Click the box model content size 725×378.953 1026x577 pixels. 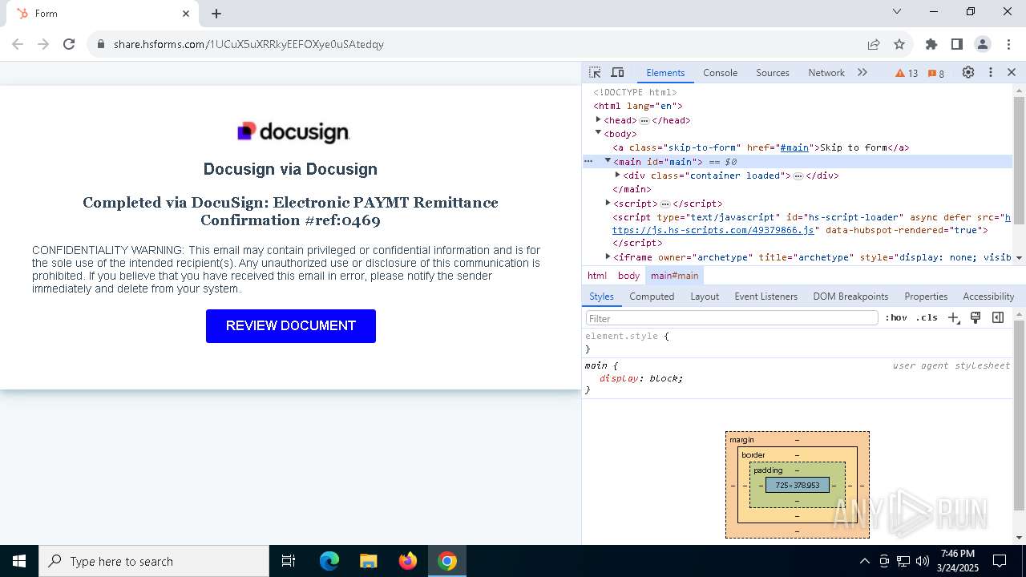[x=798, y=485]
